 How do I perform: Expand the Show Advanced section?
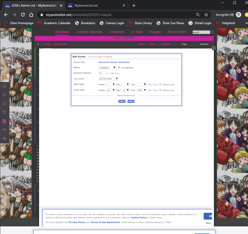click(x=126, y=96)
